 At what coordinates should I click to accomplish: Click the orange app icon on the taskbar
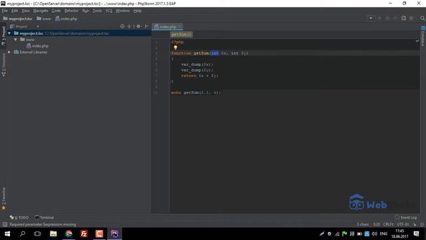pos(99,234)
